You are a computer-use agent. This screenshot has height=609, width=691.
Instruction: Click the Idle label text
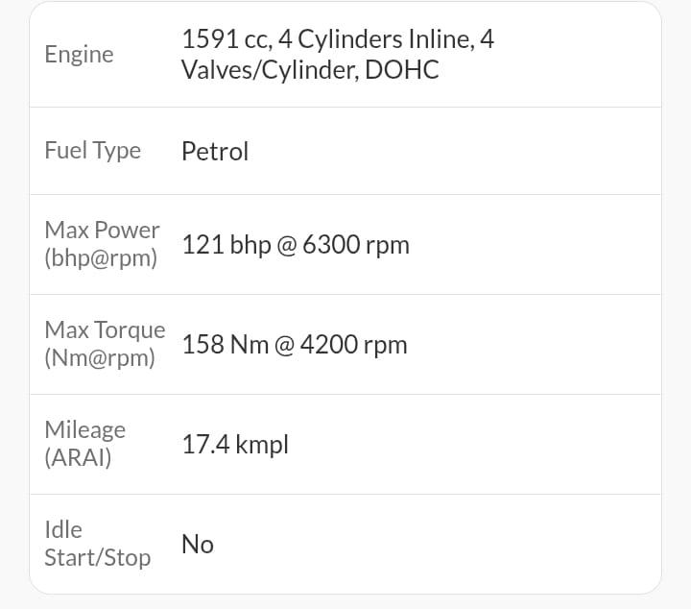click(63, 529)
